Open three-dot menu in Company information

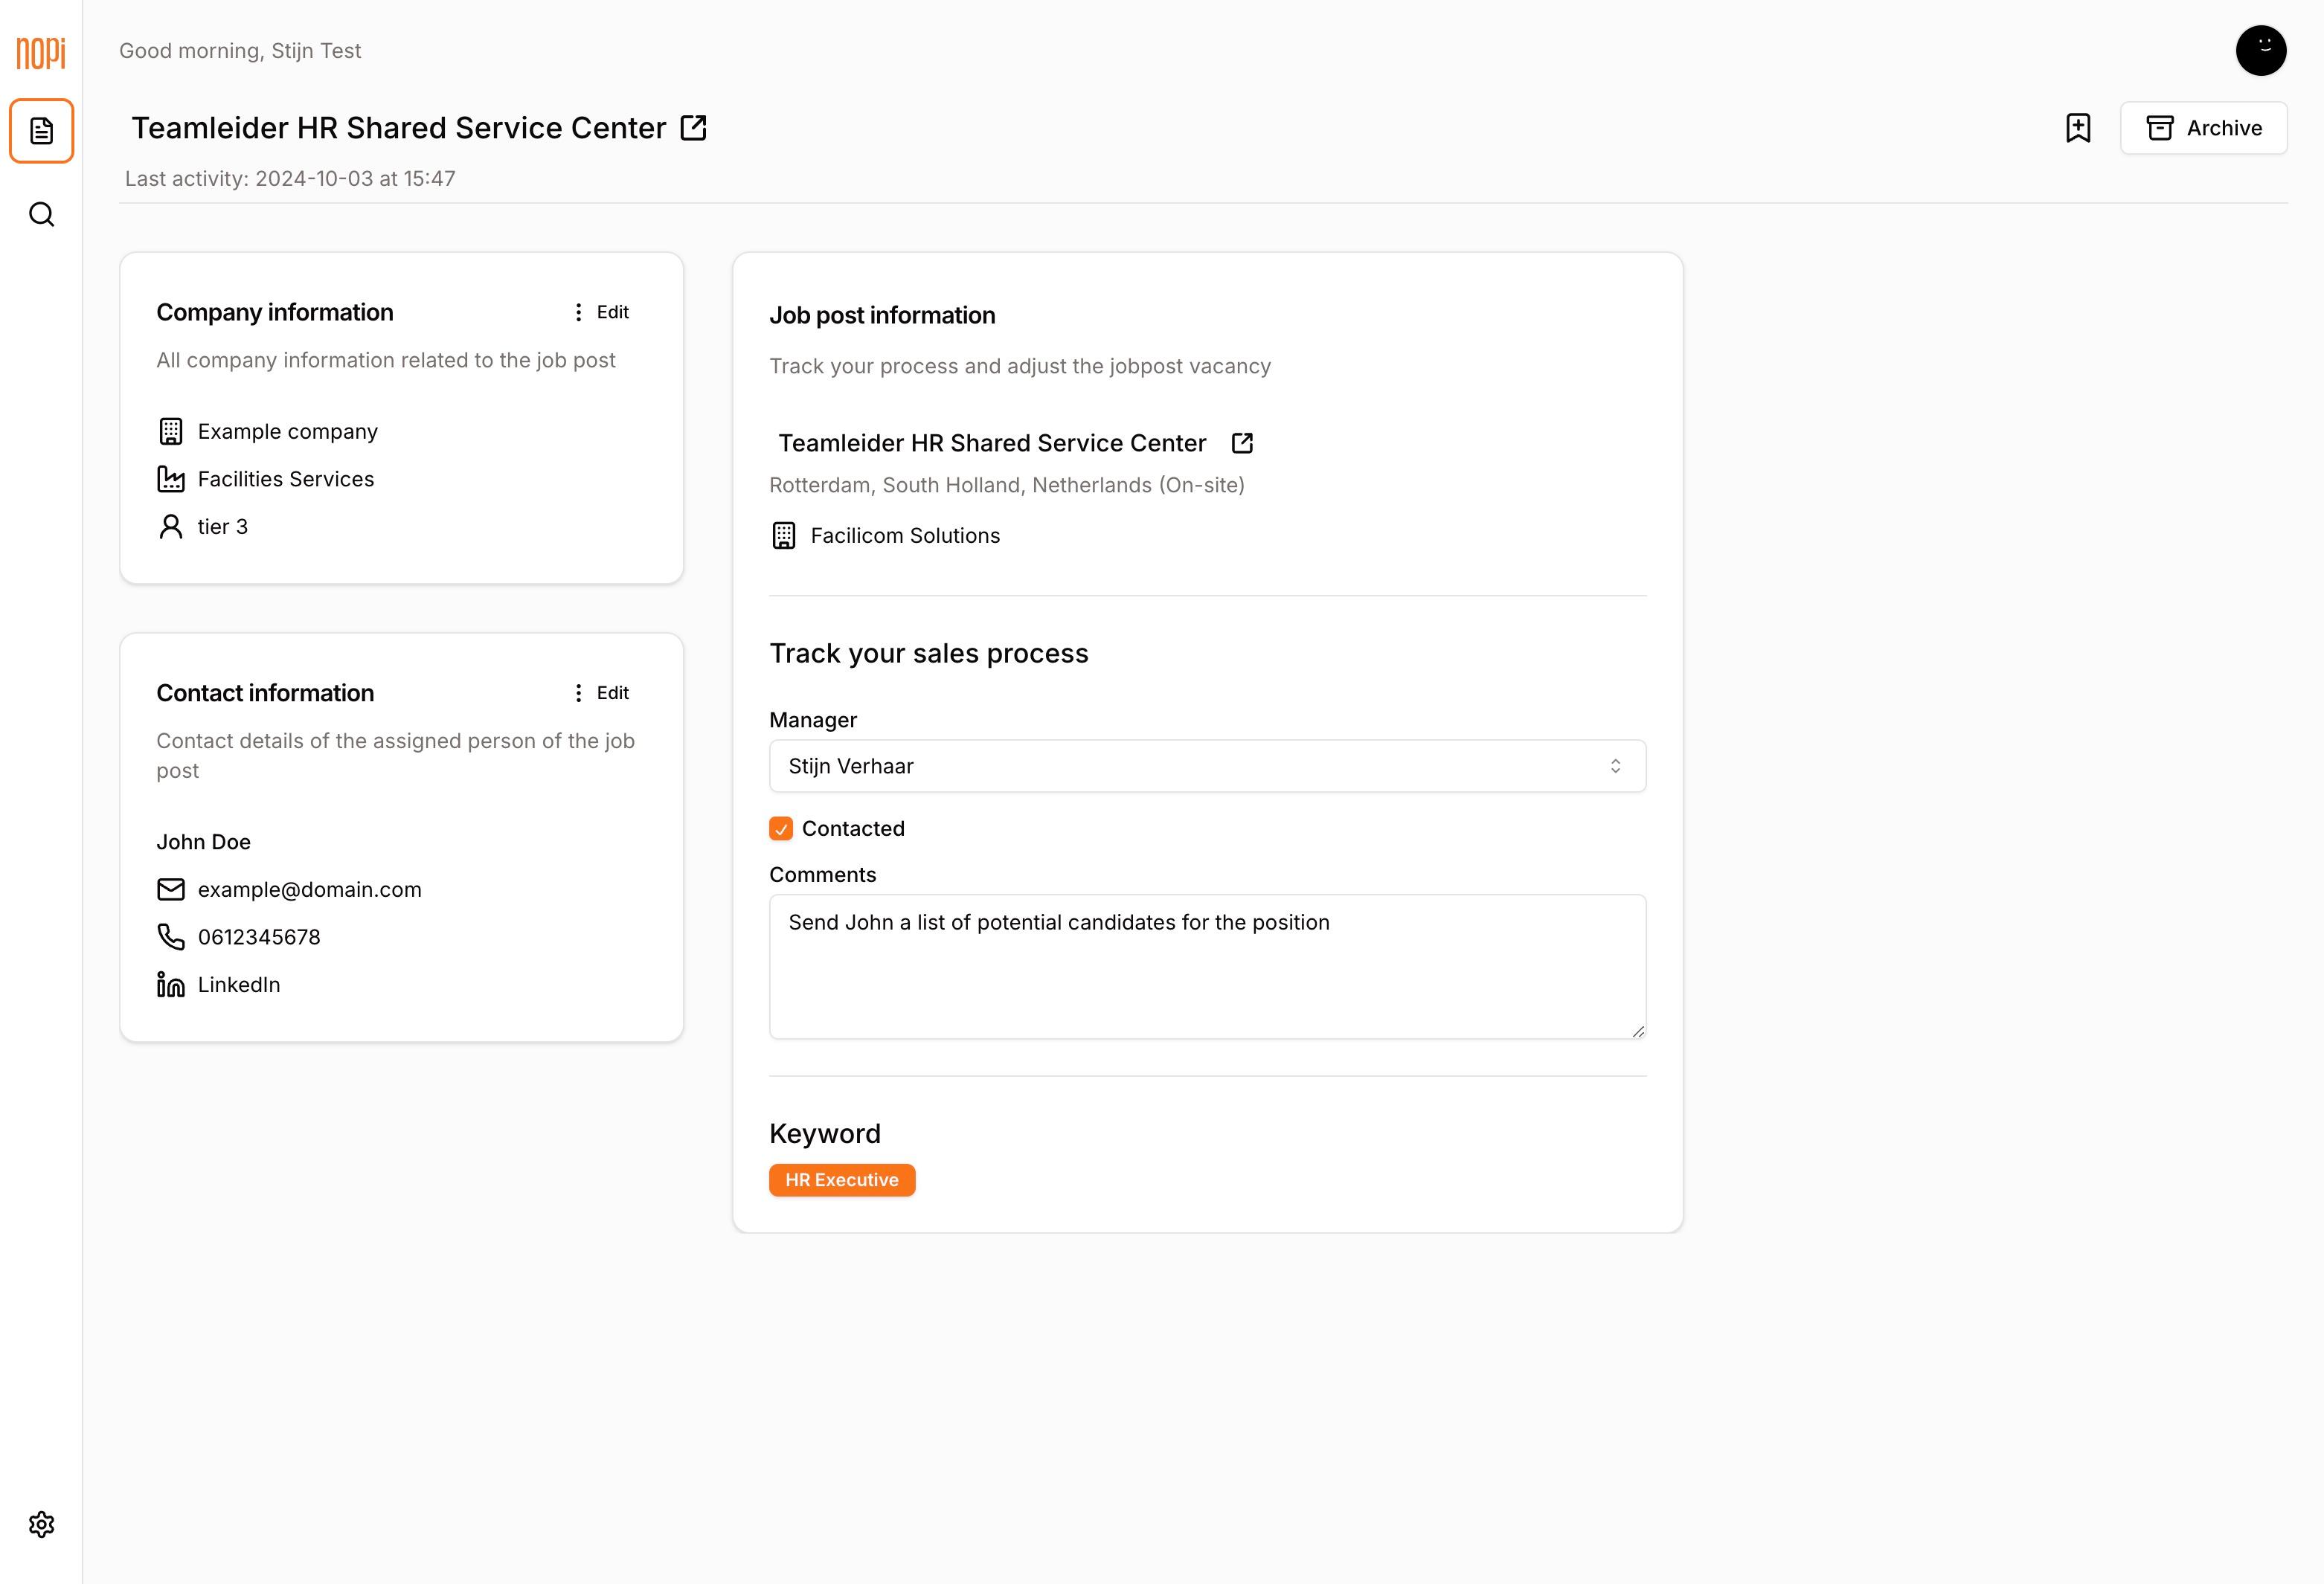578,312
